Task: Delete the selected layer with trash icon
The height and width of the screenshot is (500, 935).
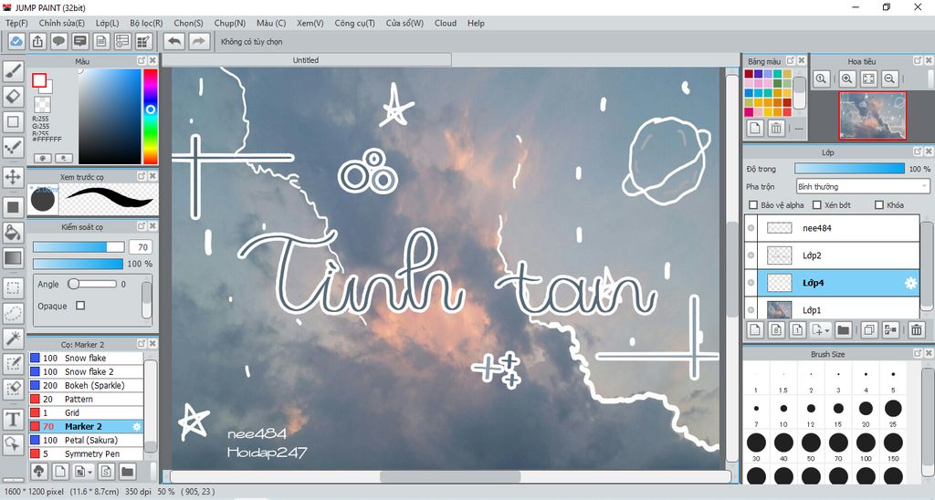Action: click(917, 329)
